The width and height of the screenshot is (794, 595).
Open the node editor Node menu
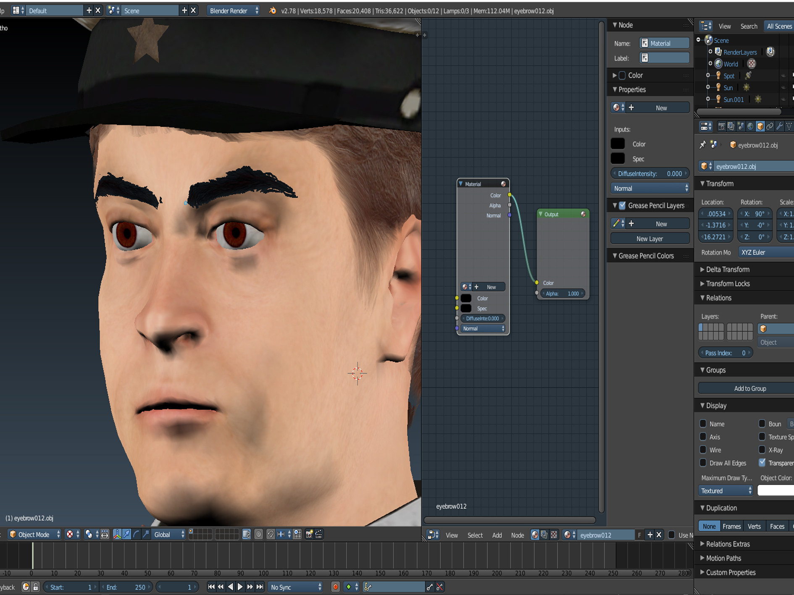click(518, 535)
